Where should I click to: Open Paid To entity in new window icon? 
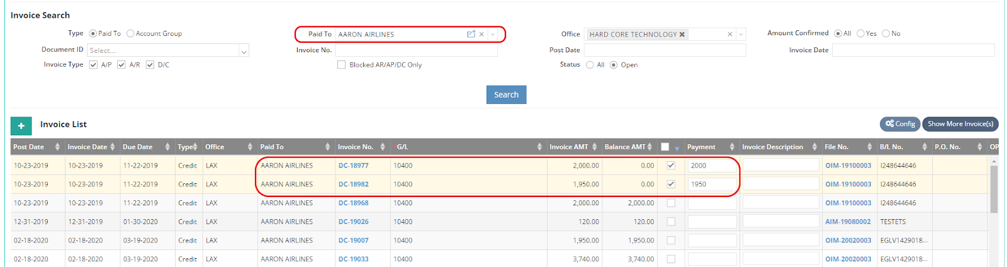tap(471, 34)
